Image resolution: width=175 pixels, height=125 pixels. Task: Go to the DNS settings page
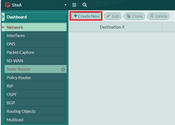(x=36, y=44)
